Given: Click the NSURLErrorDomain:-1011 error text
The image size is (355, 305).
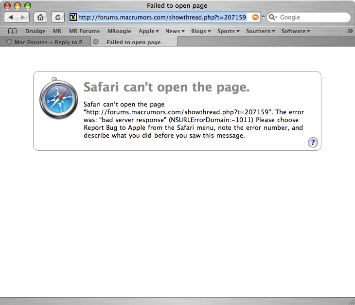Looking at the screenshot, I should coord(211,120).
